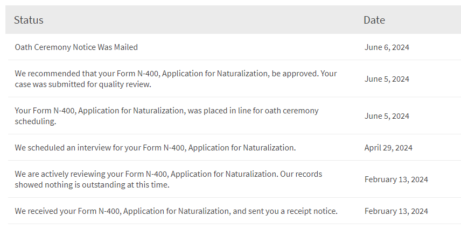The width and height of the screenshot is (461, 230).
Task: Click 'case was submitted for quality review' text
Action: click(83, 84)
